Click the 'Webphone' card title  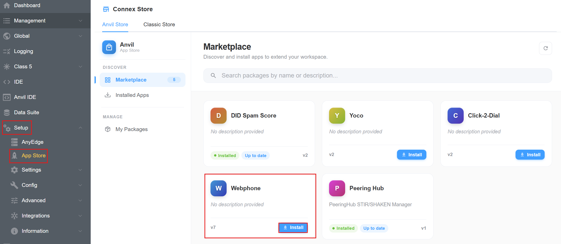tap(246, 188)
